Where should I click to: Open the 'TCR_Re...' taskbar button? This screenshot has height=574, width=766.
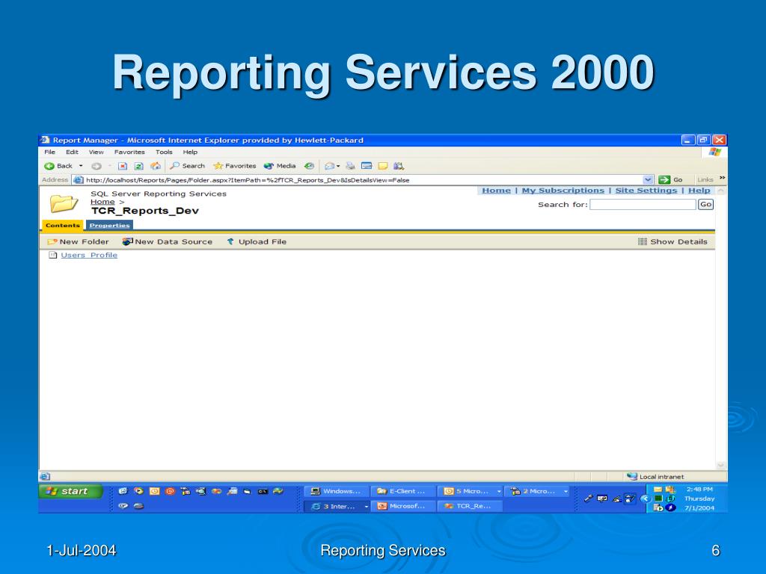point(470,506)
